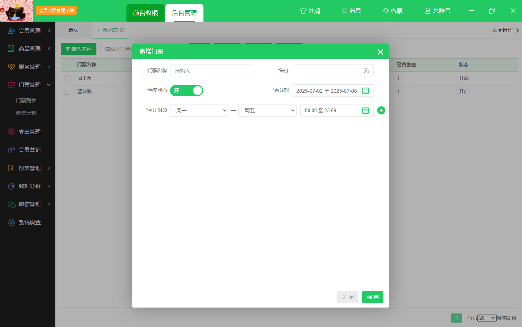Switch to the 首页 tab
Screen dimensions: 522x327
tap(74, 30)
